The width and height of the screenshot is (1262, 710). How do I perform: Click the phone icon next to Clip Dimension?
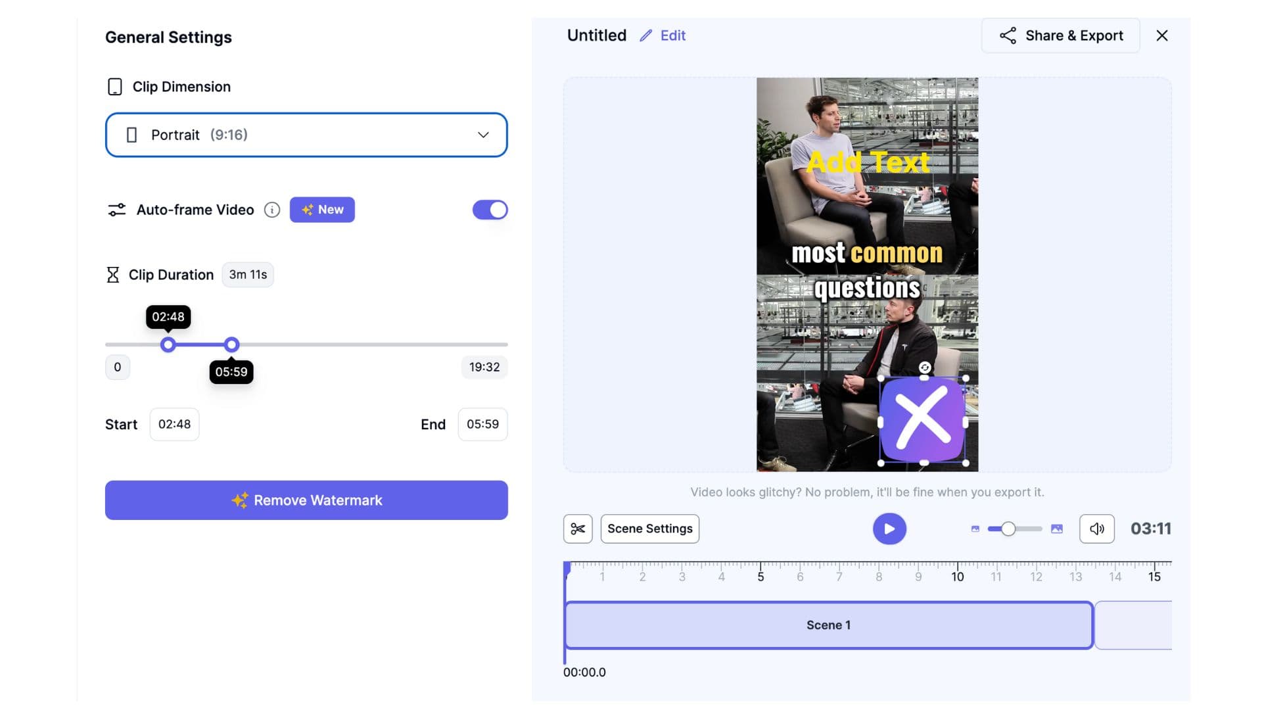click(115, 86)
